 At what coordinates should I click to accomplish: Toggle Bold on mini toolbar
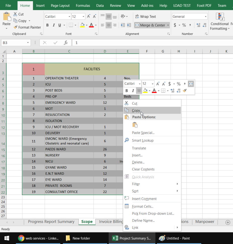[x=127, y=91]
